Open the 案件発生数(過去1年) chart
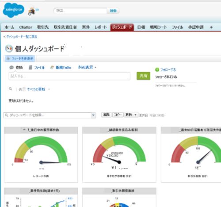Screen dimensions: 221x207 pos(41,200)
